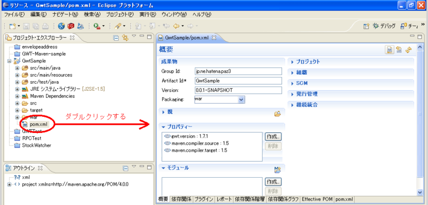Open the Run External Tools dropdown arrow
The height and width of the screenshot is (205, 428).
(x=103, y=26)
